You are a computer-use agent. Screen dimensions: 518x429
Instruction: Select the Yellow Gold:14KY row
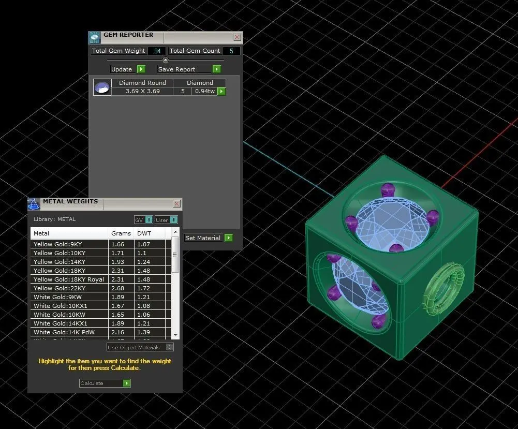tap(101, 261)
